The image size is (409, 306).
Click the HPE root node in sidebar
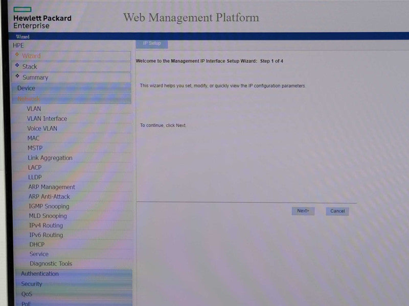(x=18, y=45)
